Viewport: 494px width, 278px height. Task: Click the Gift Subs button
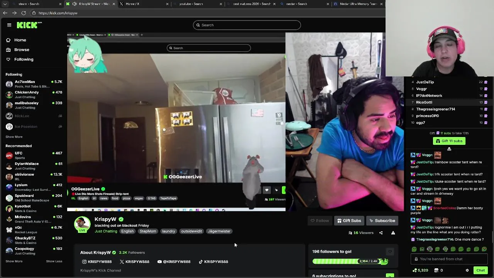click(349, 221)
